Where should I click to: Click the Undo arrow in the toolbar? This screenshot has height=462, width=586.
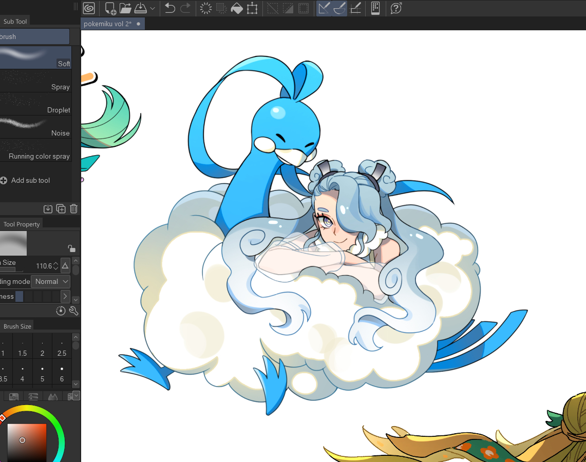170,8
